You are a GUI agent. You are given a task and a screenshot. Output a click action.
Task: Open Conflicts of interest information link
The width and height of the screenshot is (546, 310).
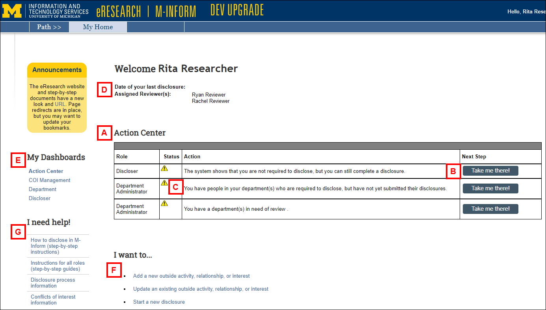pos(53,300)
